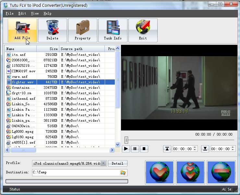Select cure.asf in the list
Viewport: 240px width, 195px height.
60,77
